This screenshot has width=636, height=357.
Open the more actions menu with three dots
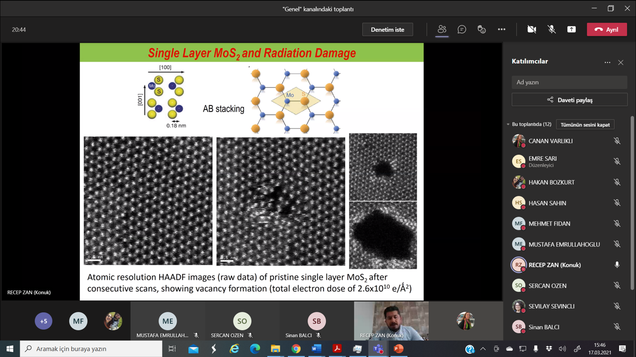(x=501, y=29)
